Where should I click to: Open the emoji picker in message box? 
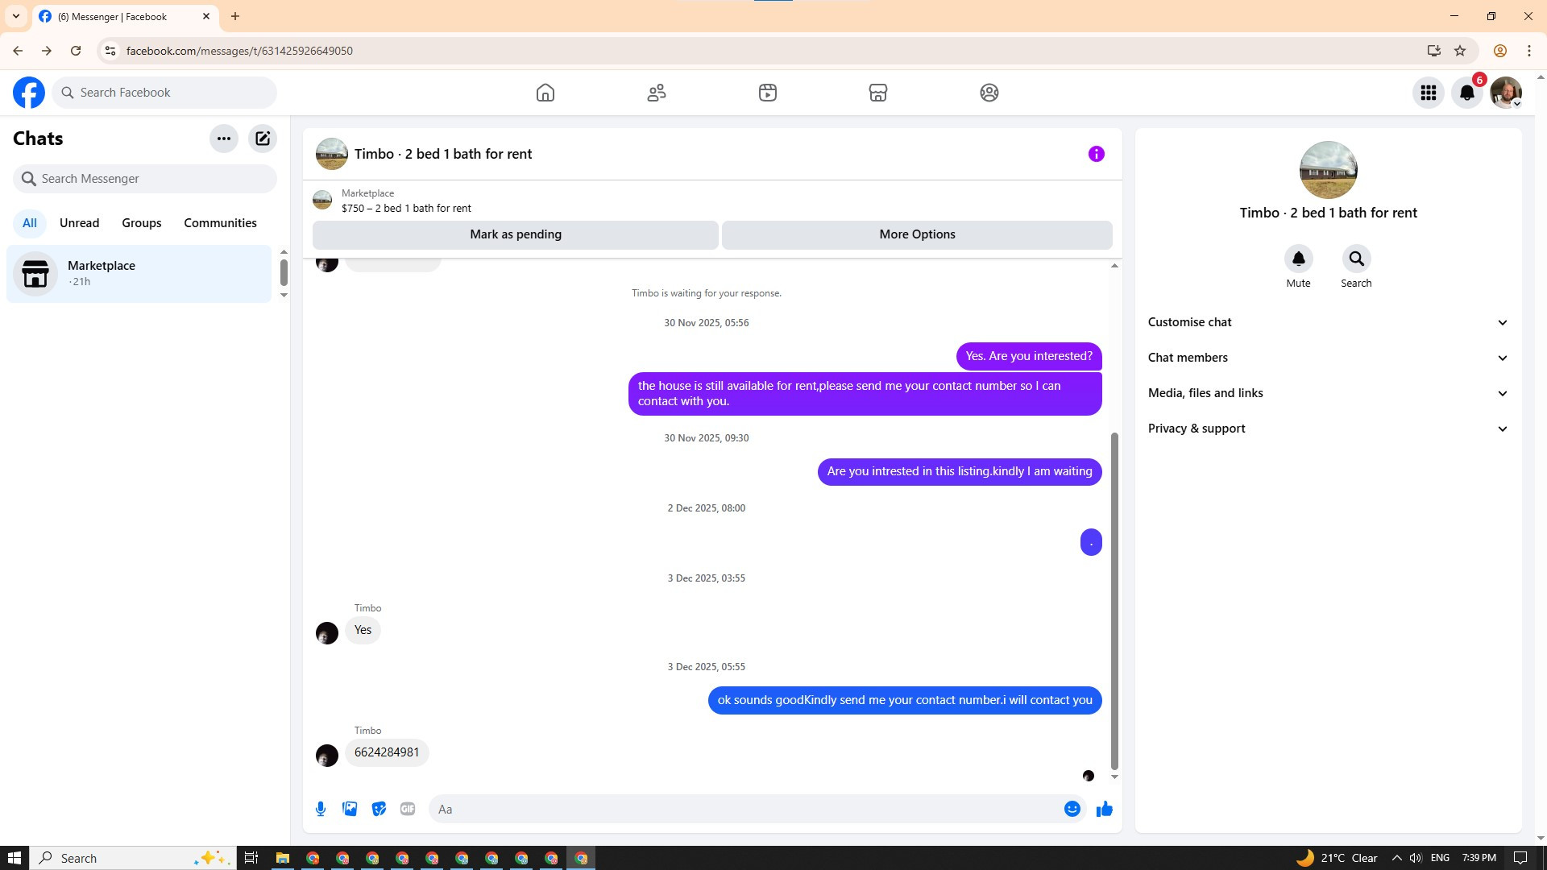[x=1072, y=809]
